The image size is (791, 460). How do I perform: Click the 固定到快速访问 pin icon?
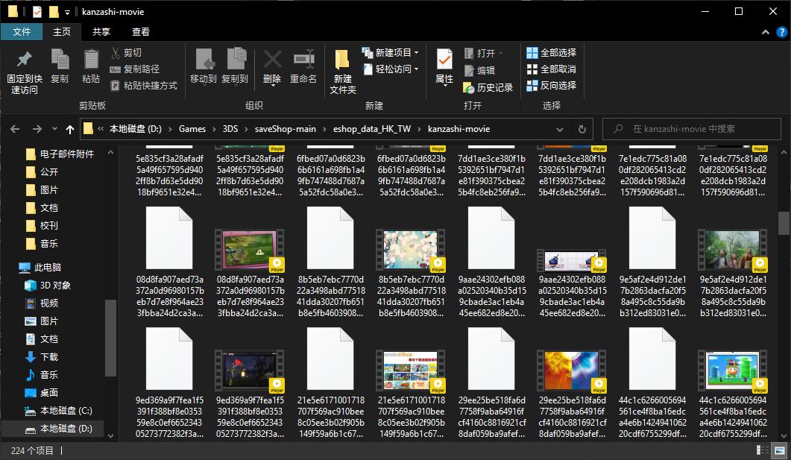[24, 60]
